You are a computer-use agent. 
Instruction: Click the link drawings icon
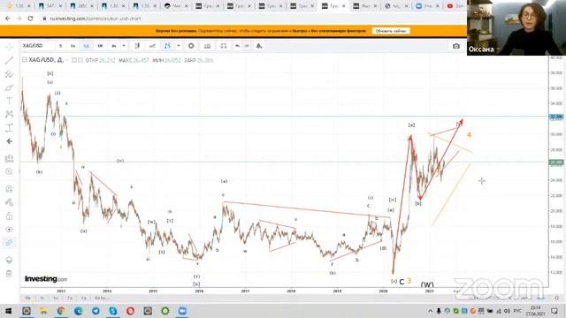coord(9,243)
